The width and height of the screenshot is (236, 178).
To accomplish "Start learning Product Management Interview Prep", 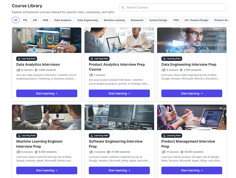I will click(192, 170).
